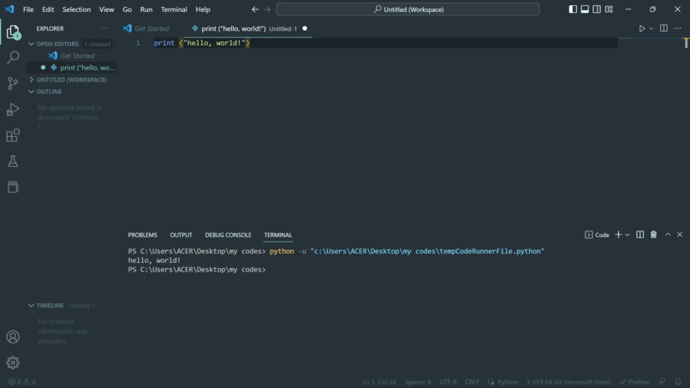Open the Explorer view in activity bar
690x388 pixels.
click(13, 33)
